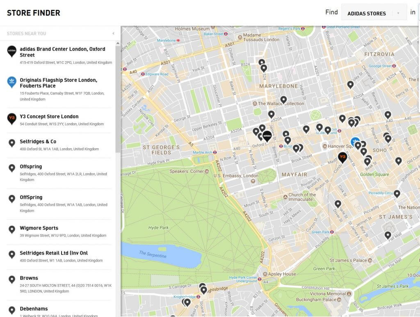The height and width of the screenshot is (317, 420).
Task: Click Madame Tussauds London map label
Action: pos(261,37)
